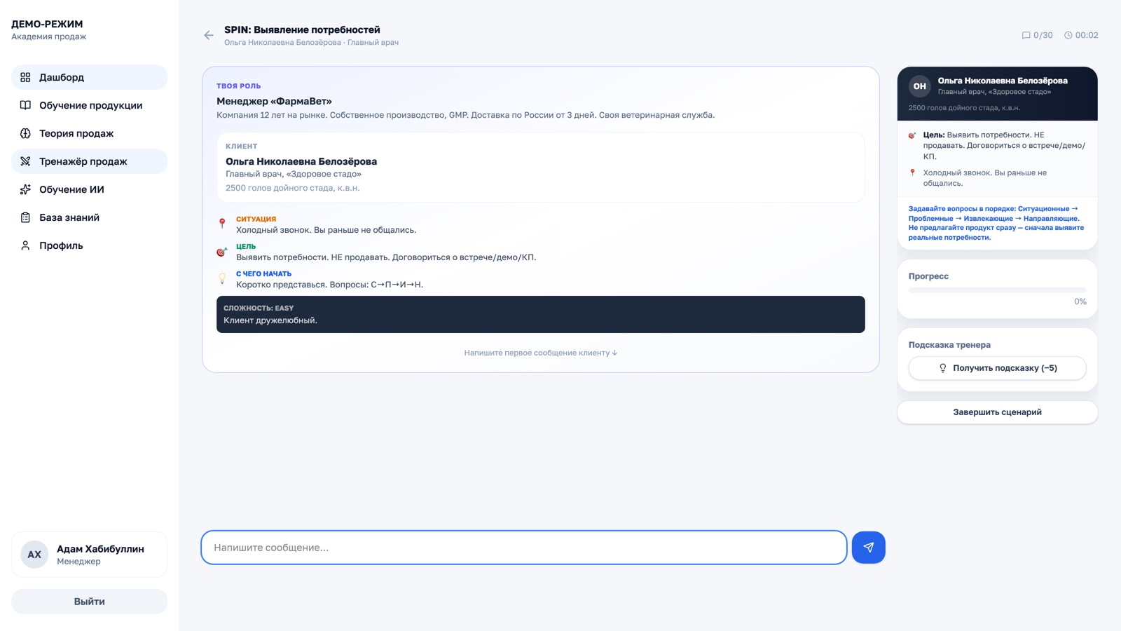Click the Теория продаж brain icon
Screen dimensions: 1121x631
(x=25, y=133)
